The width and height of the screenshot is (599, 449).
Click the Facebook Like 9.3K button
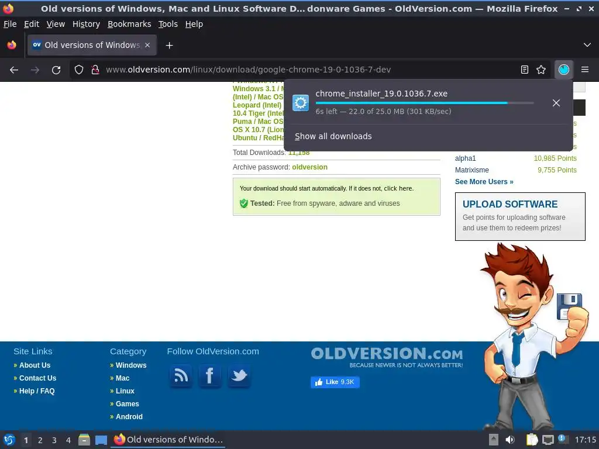(335, 382)
